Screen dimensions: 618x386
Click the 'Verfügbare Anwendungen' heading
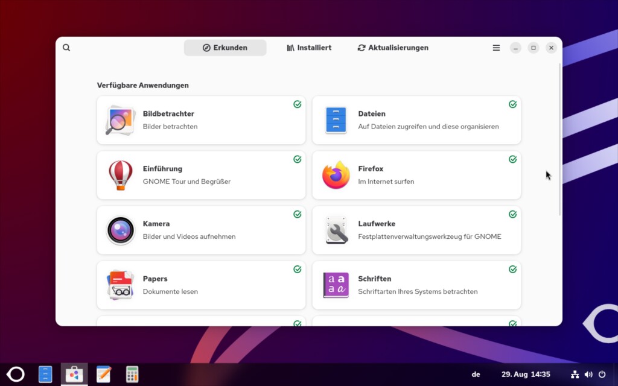click(x=142, y=85)
